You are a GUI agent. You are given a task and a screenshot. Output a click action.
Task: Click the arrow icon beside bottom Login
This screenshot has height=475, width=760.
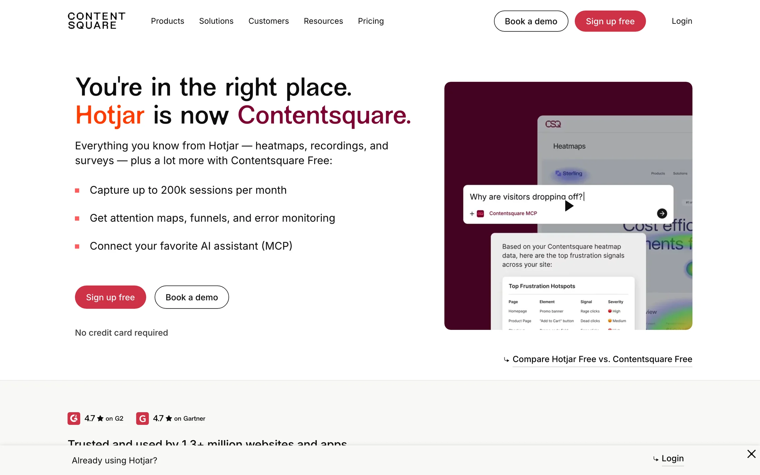pos(656,459)
